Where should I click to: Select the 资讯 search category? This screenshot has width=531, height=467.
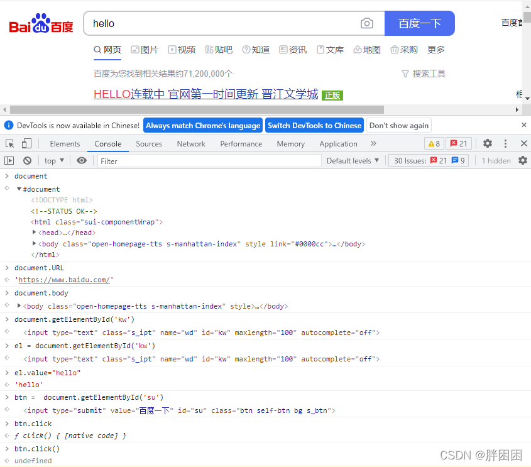click(293, 50)
